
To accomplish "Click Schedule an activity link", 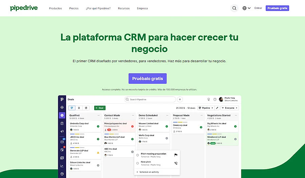I will pyautogui.click(x=148, y=172).
